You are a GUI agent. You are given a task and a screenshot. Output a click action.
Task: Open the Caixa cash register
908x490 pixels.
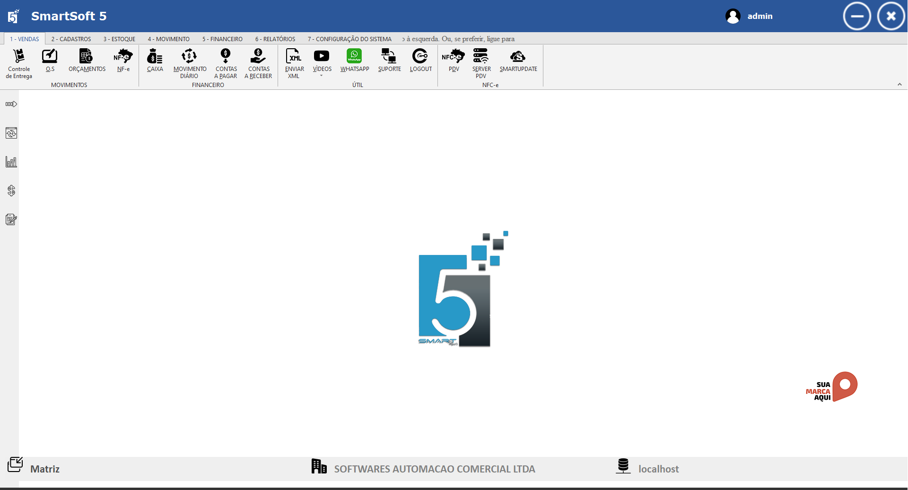click(x=155, y=60)
